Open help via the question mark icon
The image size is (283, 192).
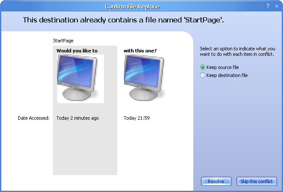(268, 6)
